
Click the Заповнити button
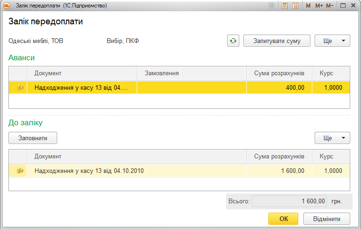click(x=33, y=138)
